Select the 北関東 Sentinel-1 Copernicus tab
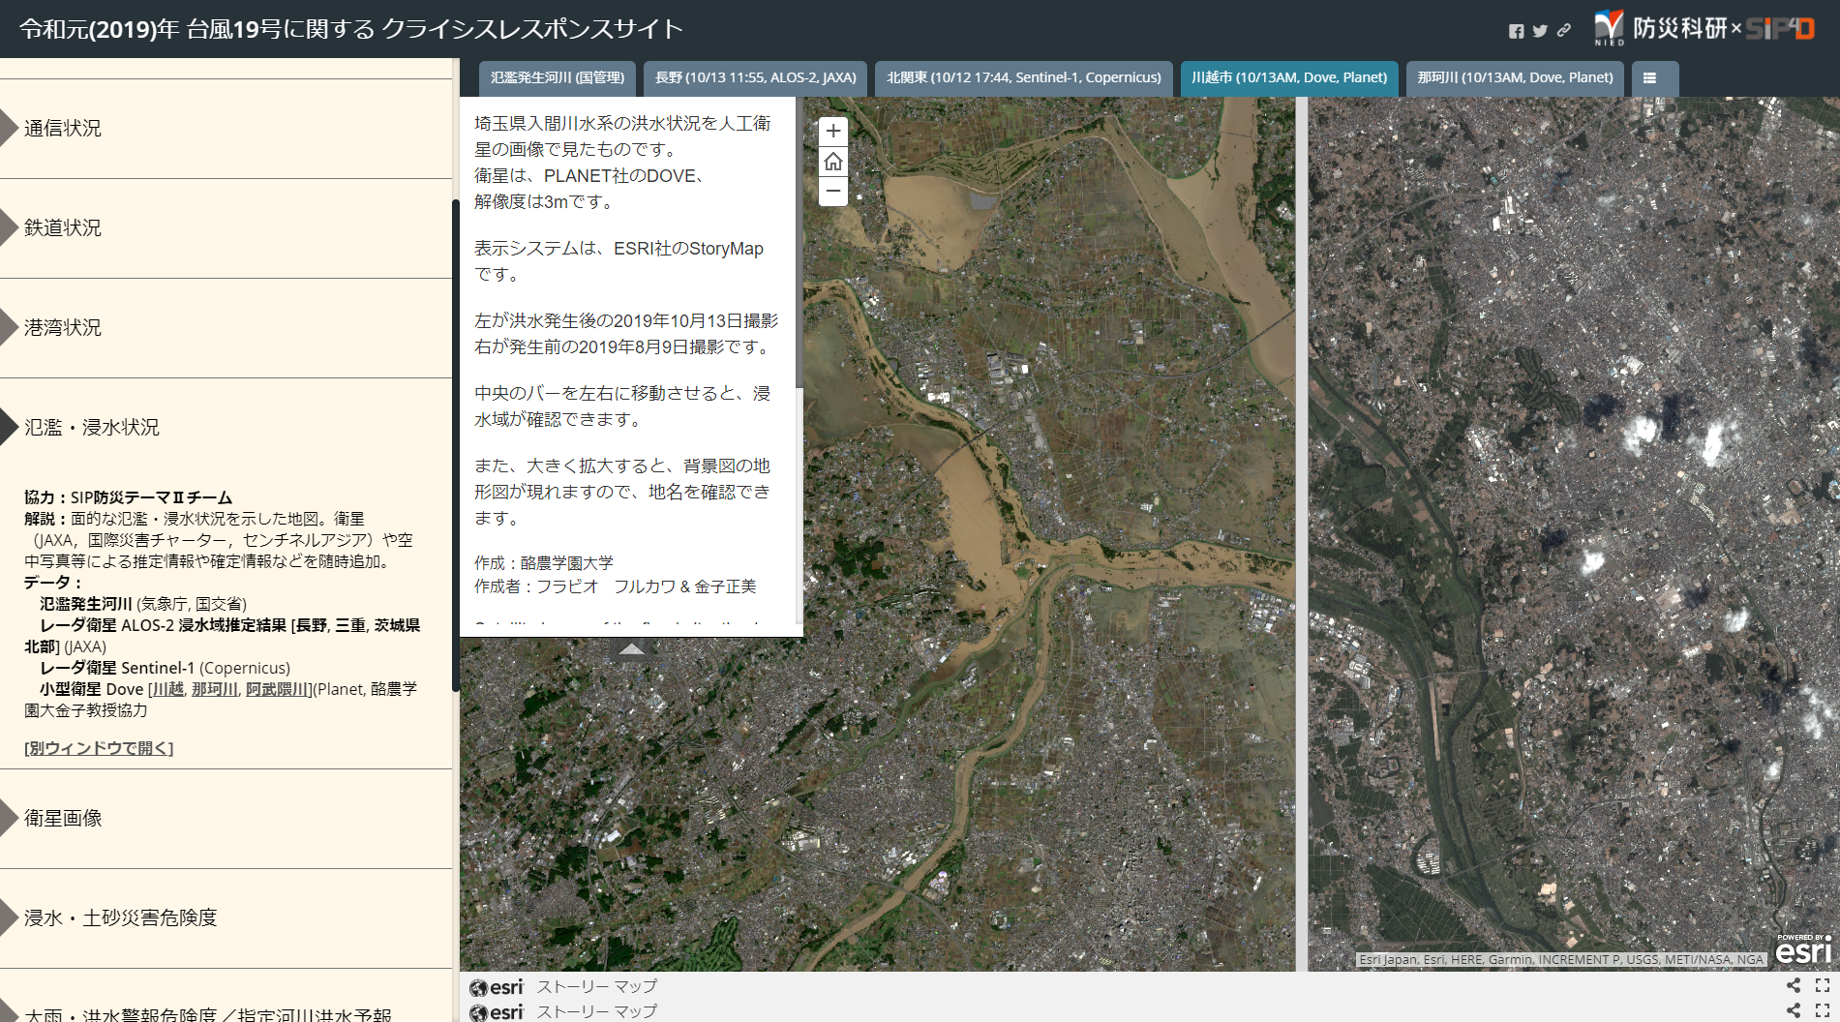 pos(1023,78)
